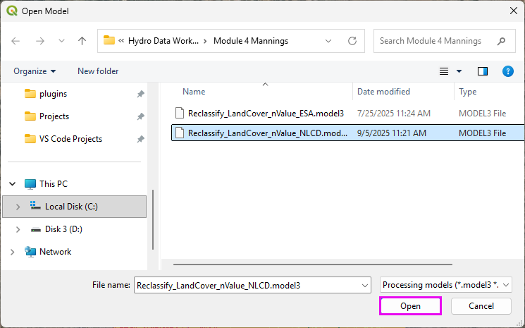This screenshot has width=525, height=328.
Task: Open the Help question mark icon
Action: point(507,71)
